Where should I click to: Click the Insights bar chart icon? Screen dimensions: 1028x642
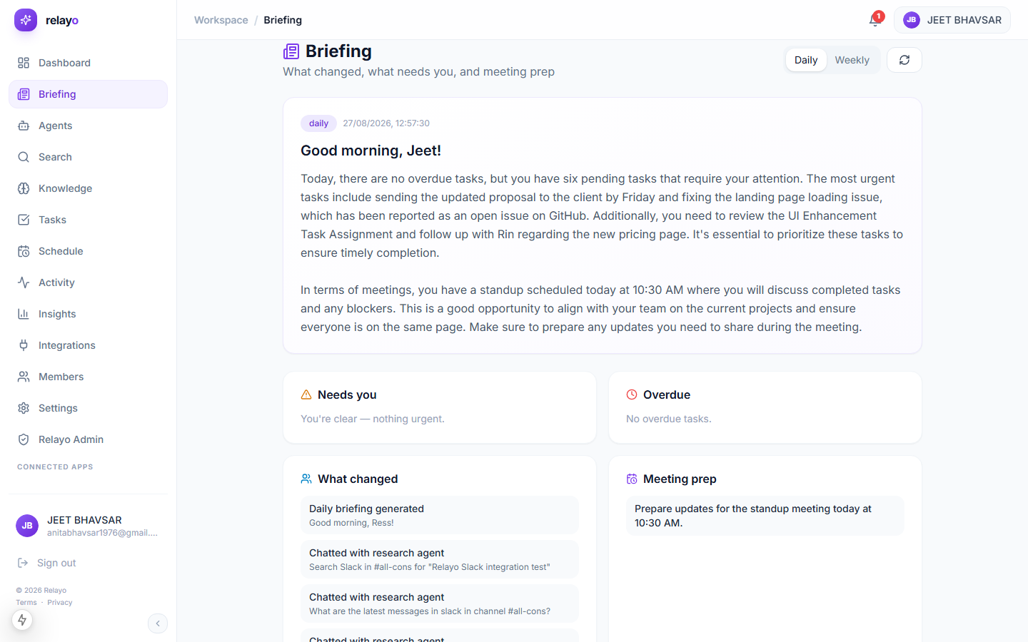24,314
